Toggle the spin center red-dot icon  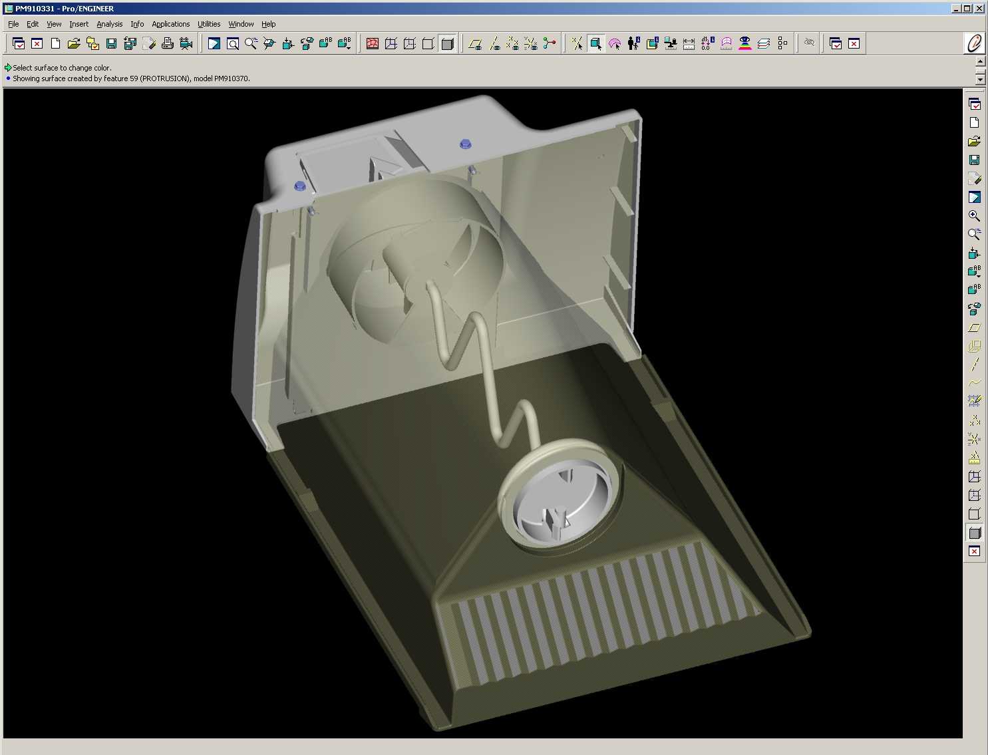click(x=550, y=44)
